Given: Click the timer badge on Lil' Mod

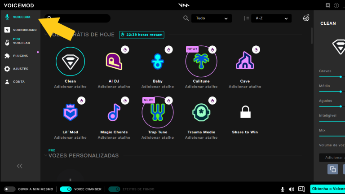Looking at the screenshot, I should 81,101.
